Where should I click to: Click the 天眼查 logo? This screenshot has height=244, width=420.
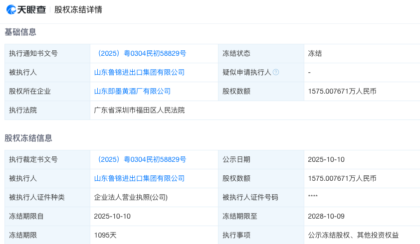click(x=26, y=9)
